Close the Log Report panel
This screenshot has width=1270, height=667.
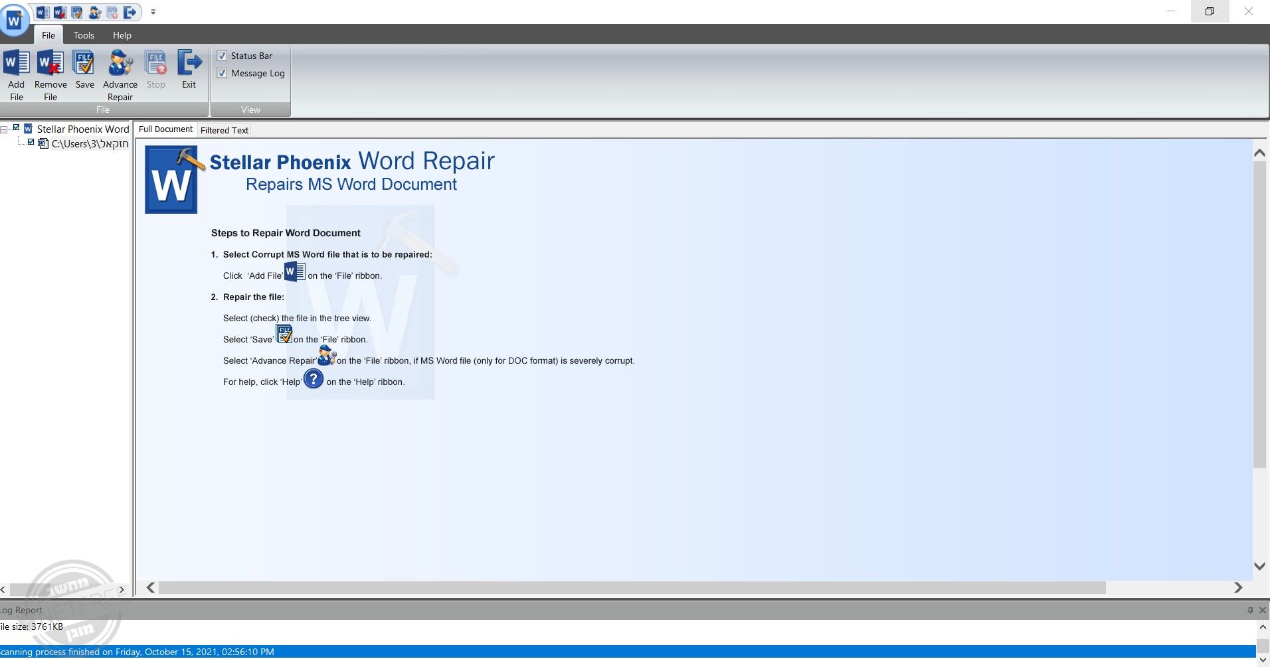tap(1263, 610)
